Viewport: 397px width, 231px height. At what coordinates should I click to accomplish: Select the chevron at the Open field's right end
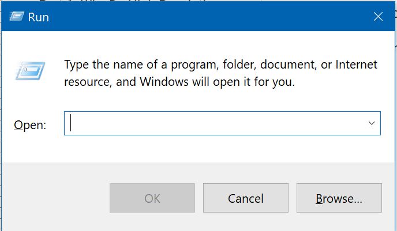(x=372, y=123)
